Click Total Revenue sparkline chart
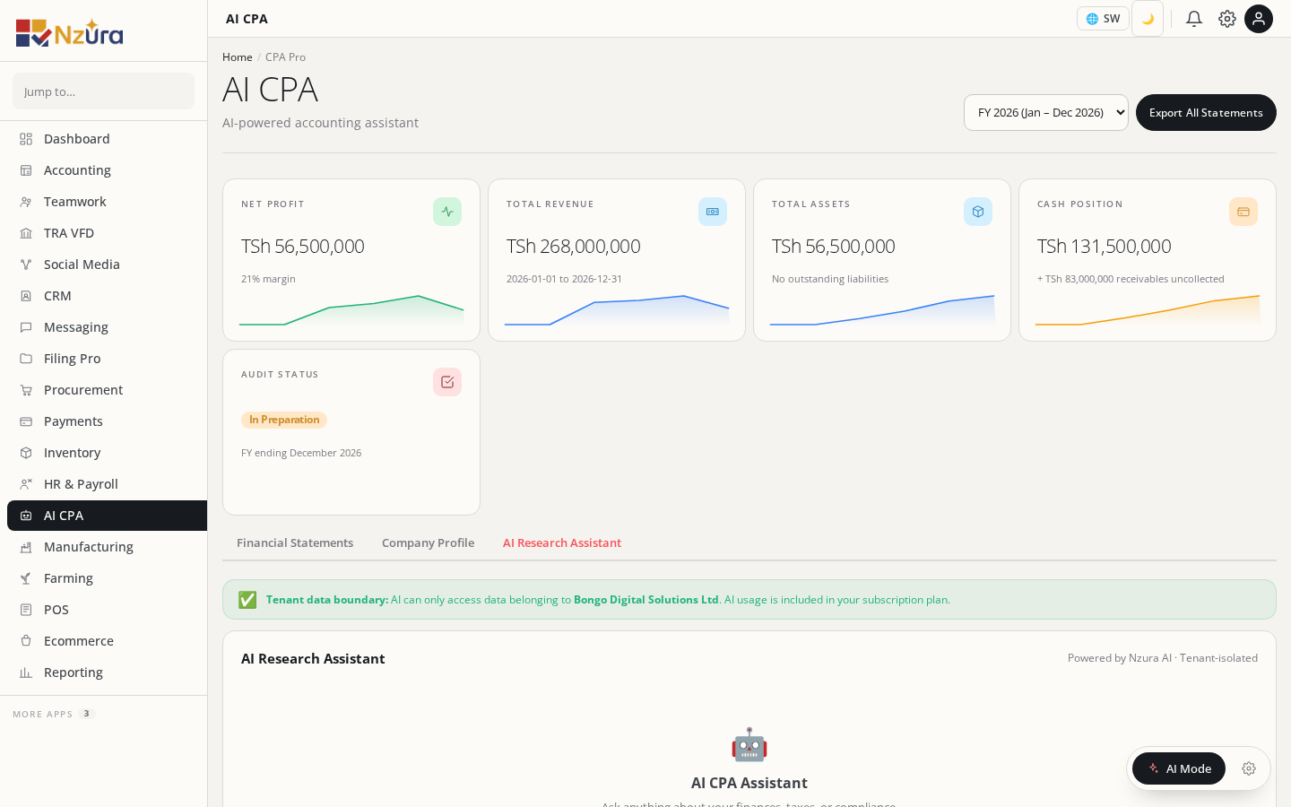 coord(617,309)
